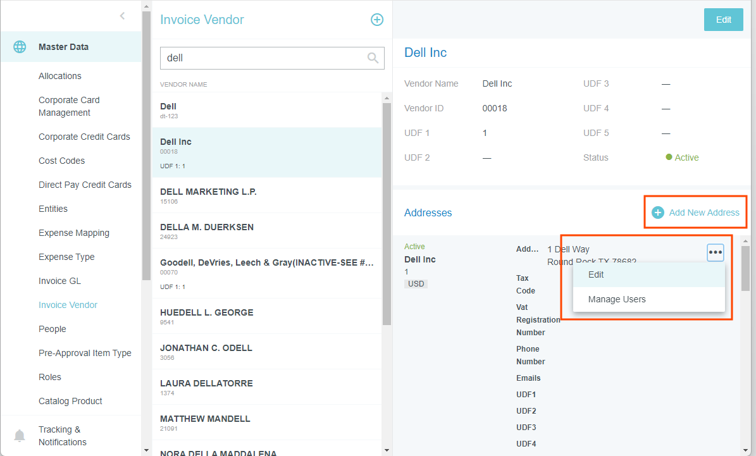Image resolution: width=756 pixels, height=456 pixels.
Task: Select the Dell dt-123 vendor entry
Action: 168,110
